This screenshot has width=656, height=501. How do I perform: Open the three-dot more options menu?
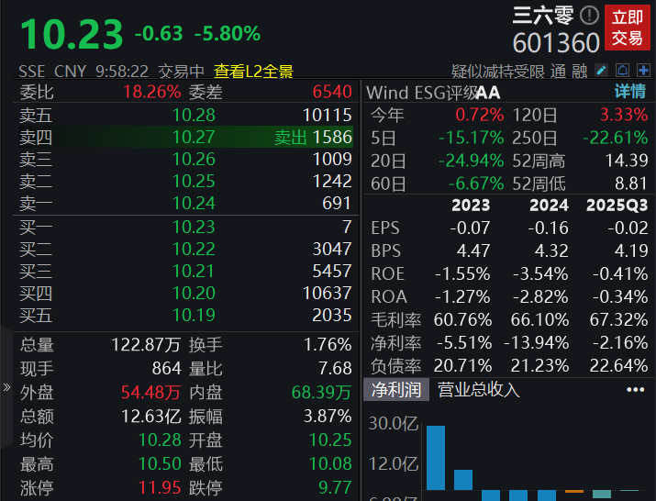pyautogui.click(x=635, y=390)
